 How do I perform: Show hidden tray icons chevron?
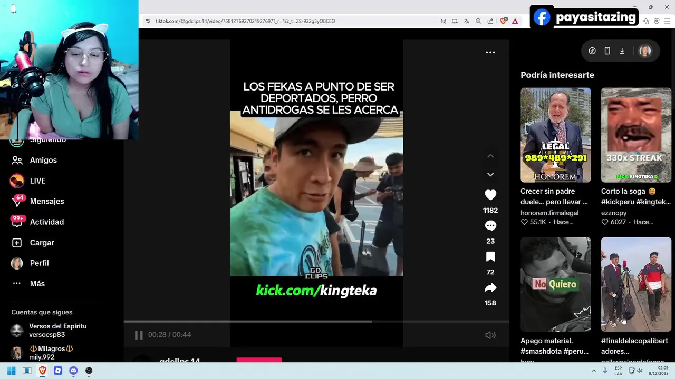pos(594,371)
